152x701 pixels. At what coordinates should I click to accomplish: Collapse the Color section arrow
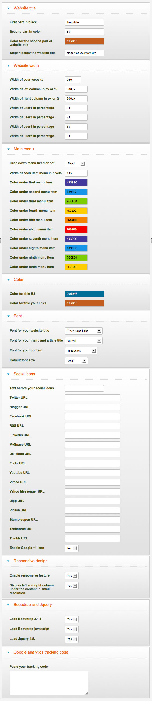pyautogui.click(x=8, y=280)
